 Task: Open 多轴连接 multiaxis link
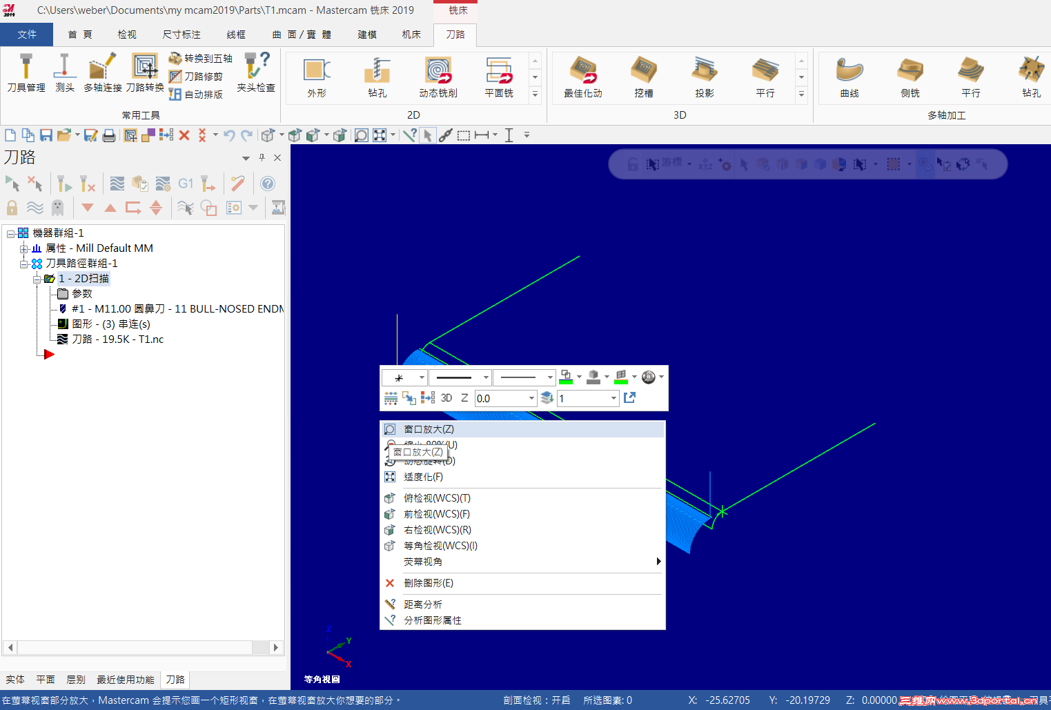click(102, 73)
